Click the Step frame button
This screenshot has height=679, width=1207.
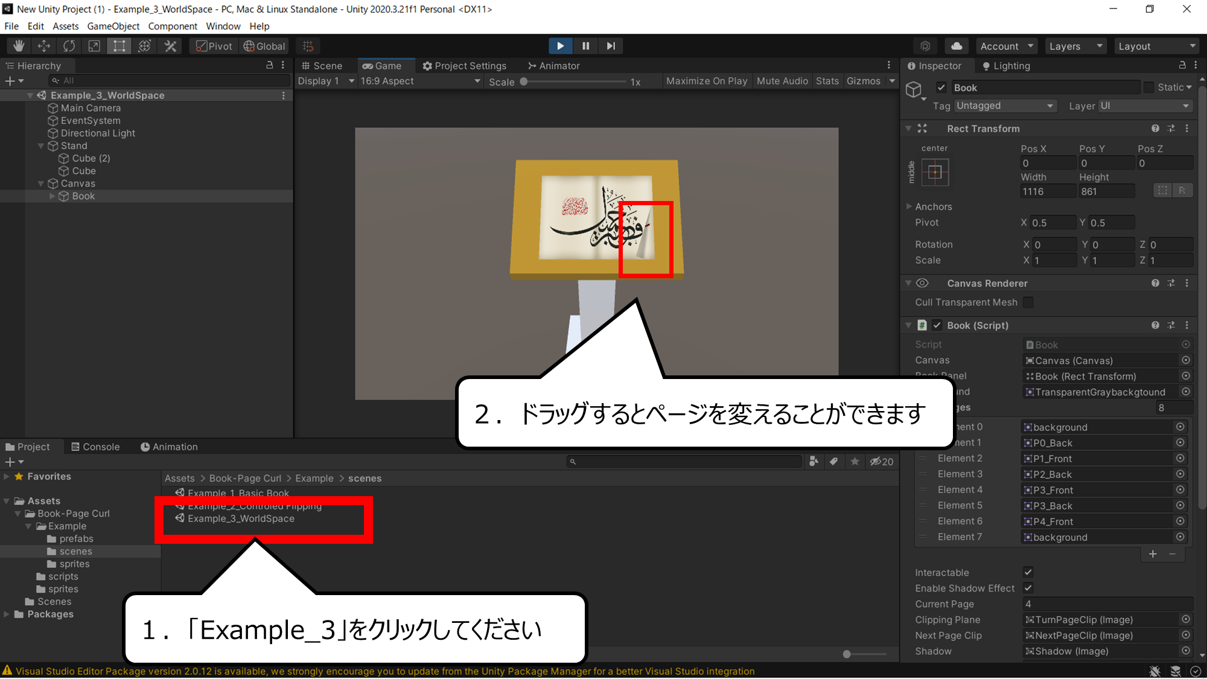pos(611,46)
